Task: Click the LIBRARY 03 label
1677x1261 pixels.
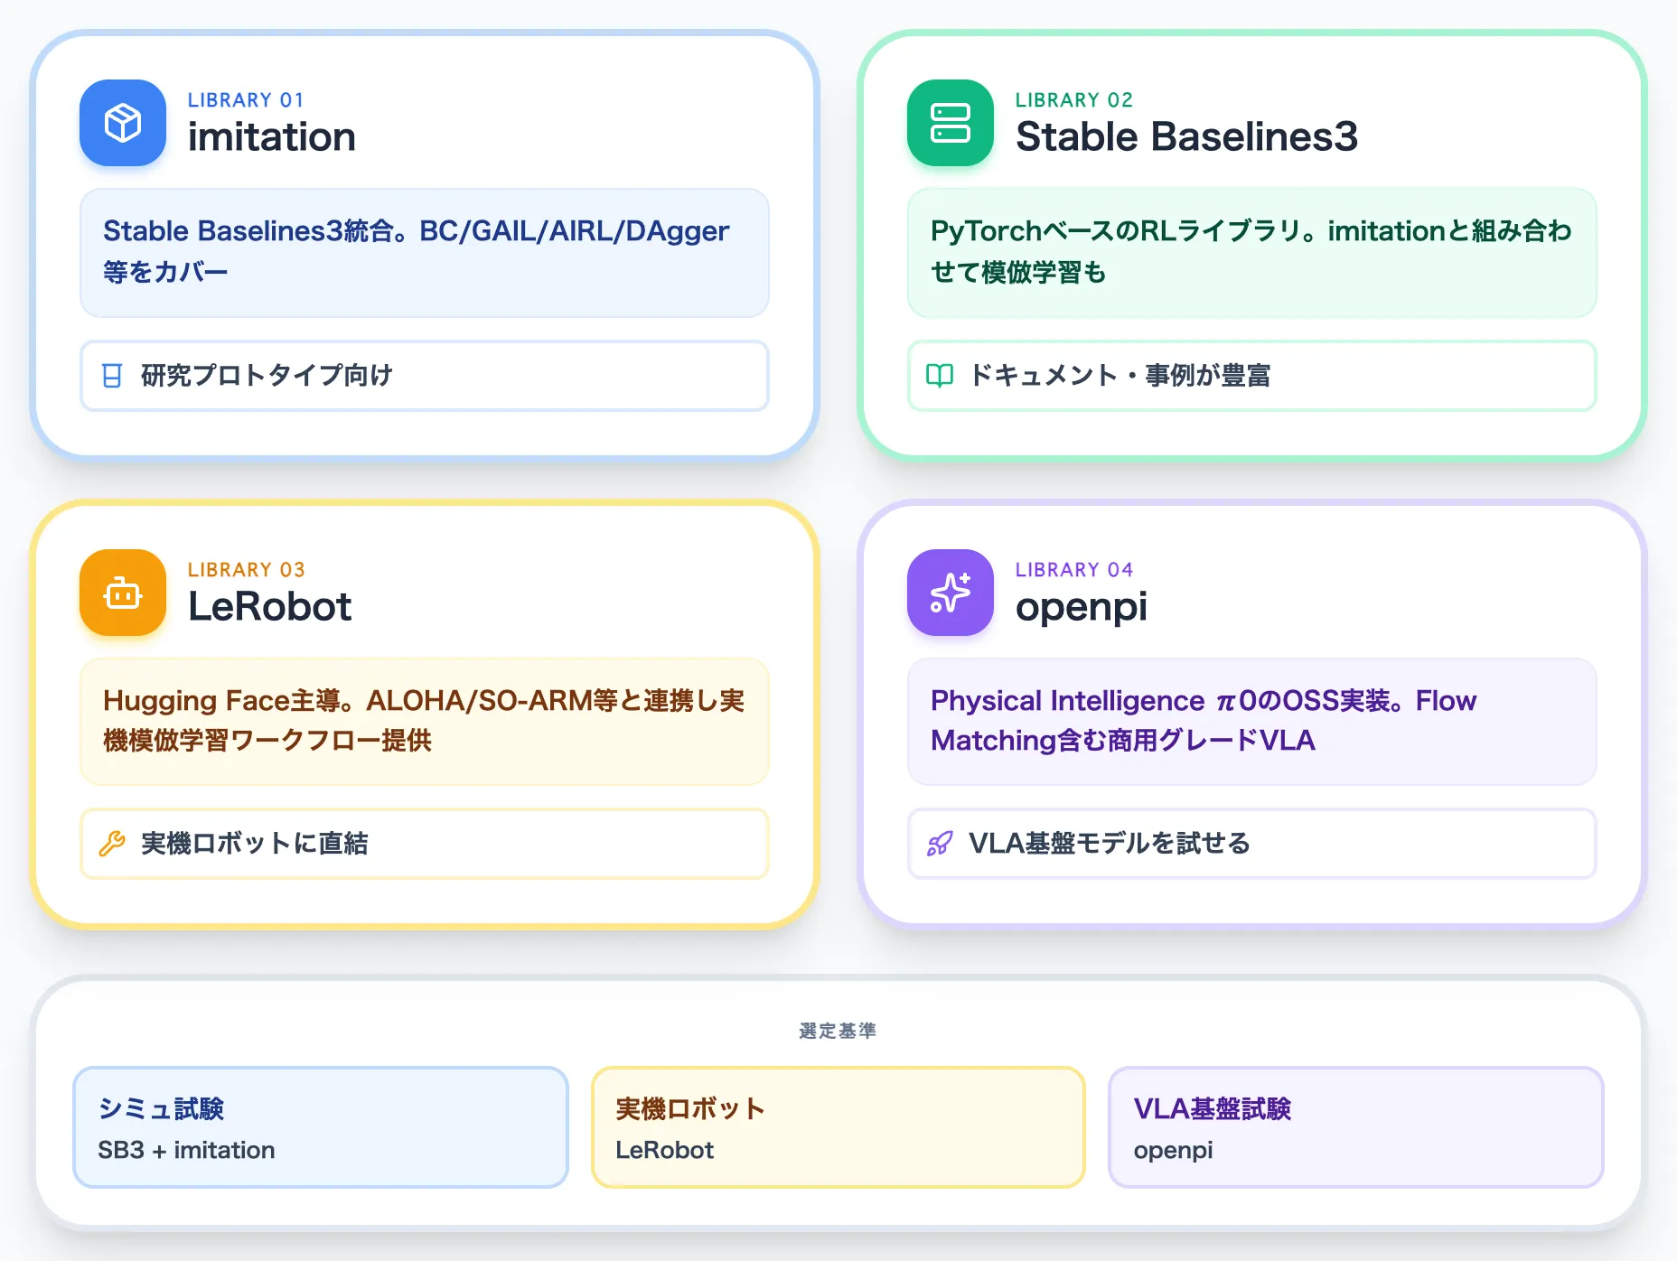Action: [246, 570]
